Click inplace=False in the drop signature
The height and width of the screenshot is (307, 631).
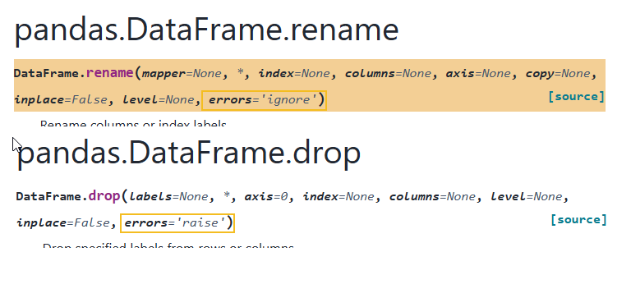pos(62,223)
